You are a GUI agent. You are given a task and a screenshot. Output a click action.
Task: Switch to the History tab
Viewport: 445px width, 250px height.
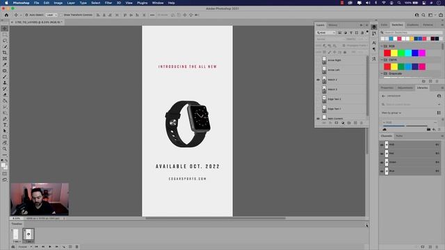click(332, 25)
